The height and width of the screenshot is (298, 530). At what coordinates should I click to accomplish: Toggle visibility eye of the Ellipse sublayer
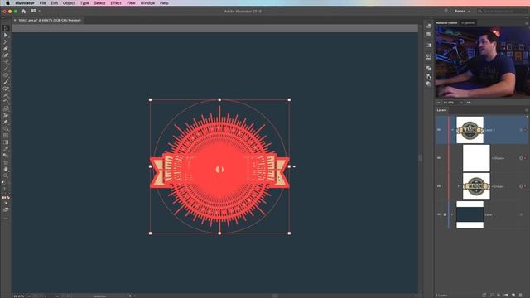(439, 158)
